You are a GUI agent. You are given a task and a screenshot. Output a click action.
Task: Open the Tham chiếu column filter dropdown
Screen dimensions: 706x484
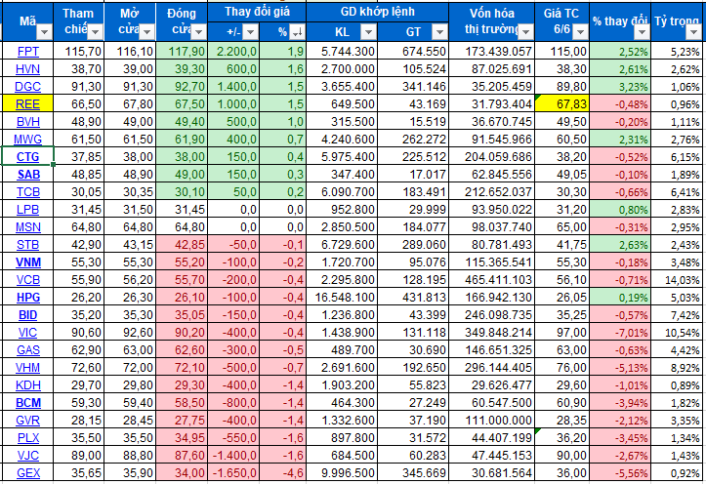point(95,32)
